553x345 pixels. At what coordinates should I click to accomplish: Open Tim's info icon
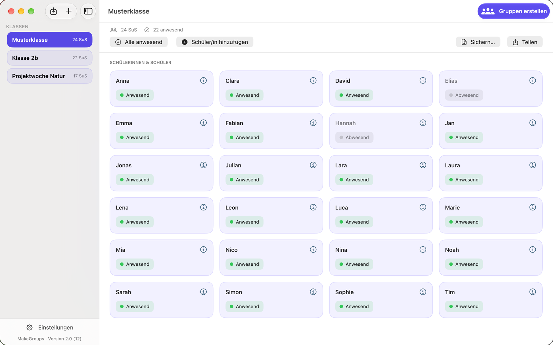point(533,292)
